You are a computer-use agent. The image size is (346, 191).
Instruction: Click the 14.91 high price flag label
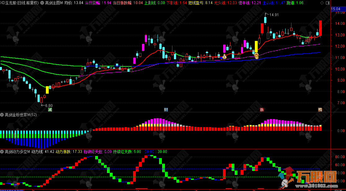[274, 15]
